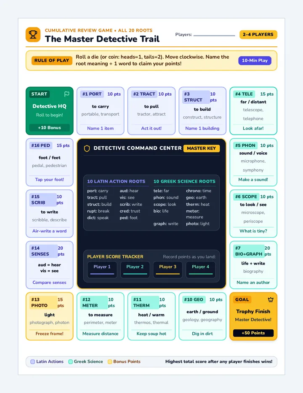Click the 10-Min Play button
The height and width of the screenshot is (393, 303).
click(x=255, y=60)
